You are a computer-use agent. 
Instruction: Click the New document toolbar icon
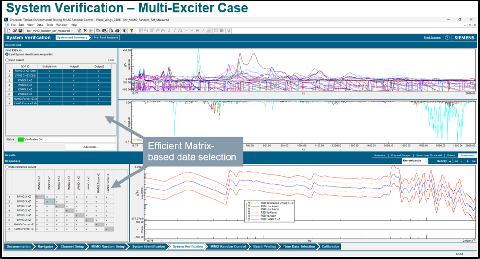(8, 30)
